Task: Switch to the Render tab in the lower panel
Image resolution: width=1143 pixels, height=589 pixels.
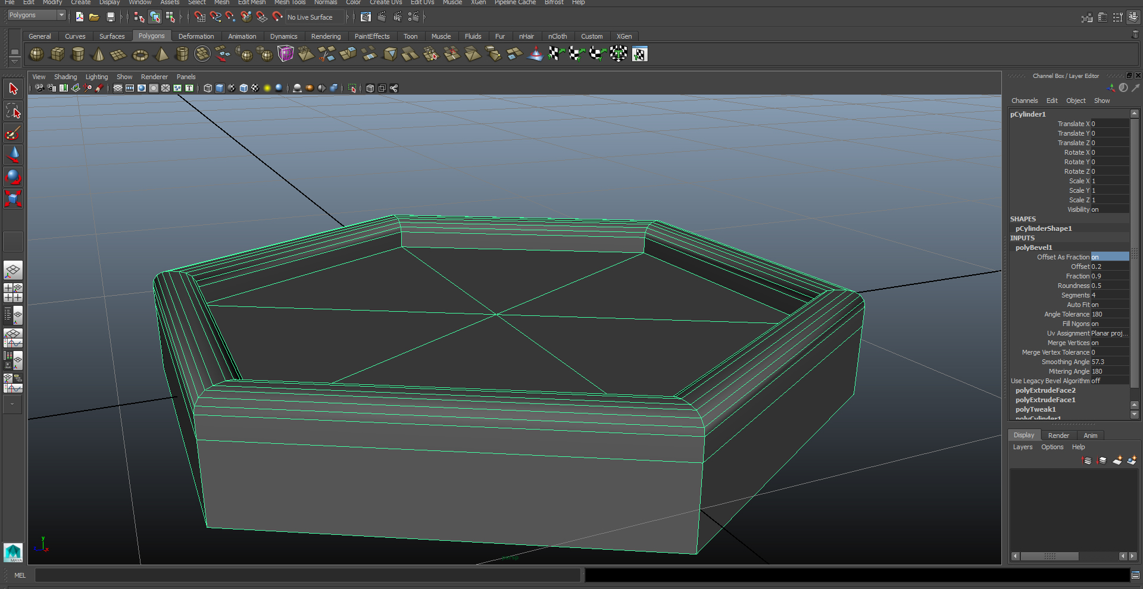Action: click(1058, 435)
